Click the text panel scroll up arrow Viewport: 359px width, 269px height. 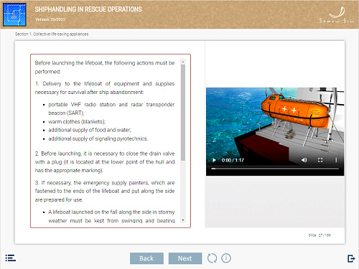183,62
